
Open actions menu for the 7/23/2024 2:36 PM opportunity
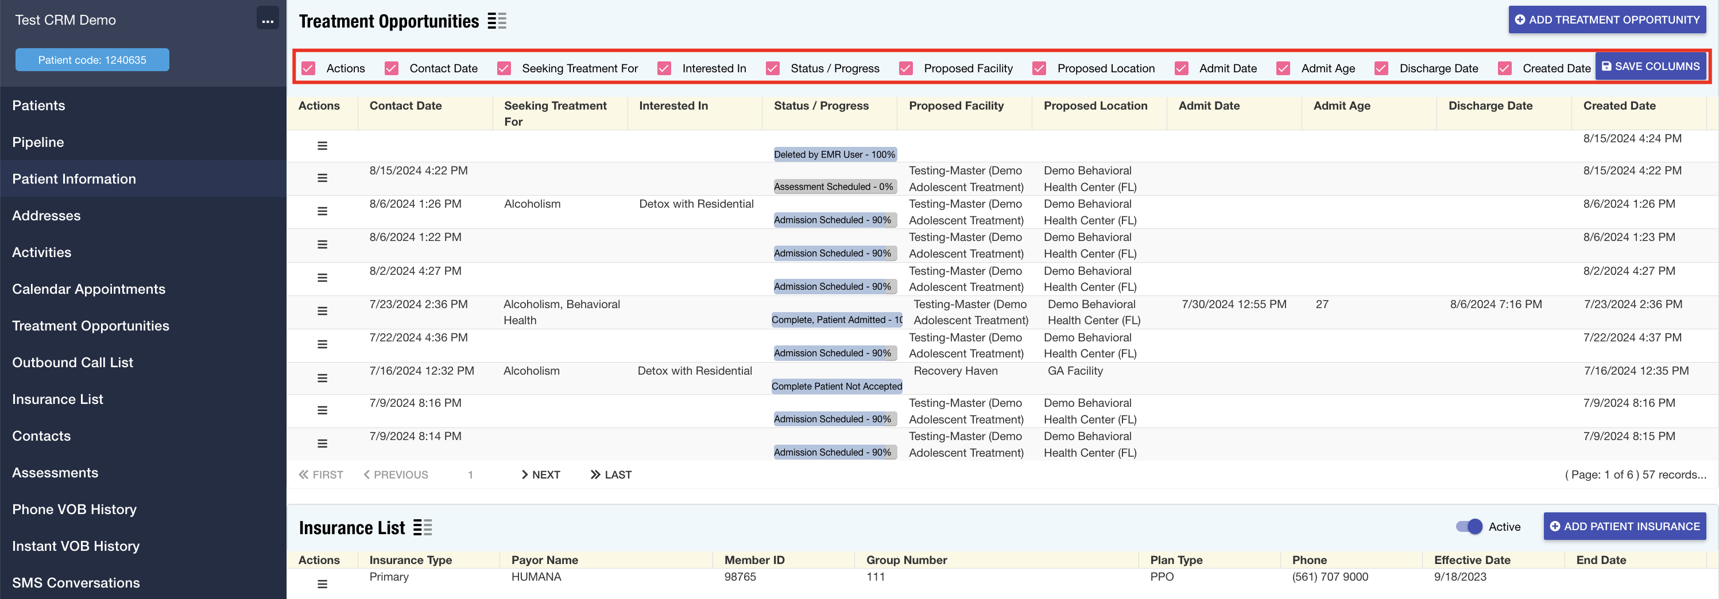pyautogui.click(x=322, y=312)
